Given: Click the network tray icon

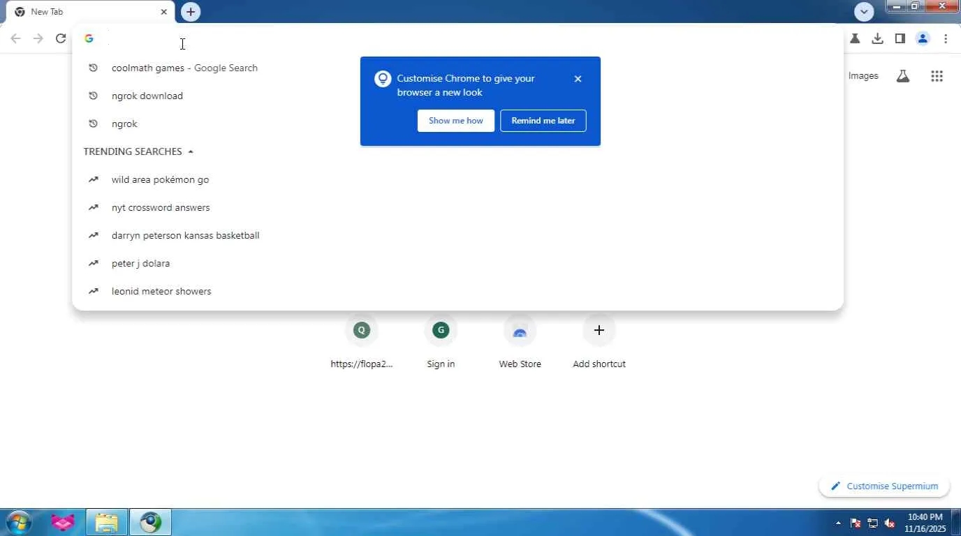Looking at the screenshot, I should tap(872, 523).
